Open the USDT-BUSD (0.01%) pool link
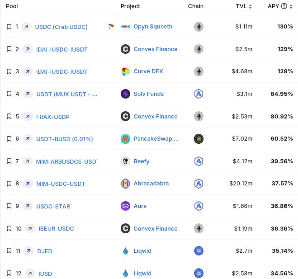This screenshot has width=298, height=279. pos(65,139)
